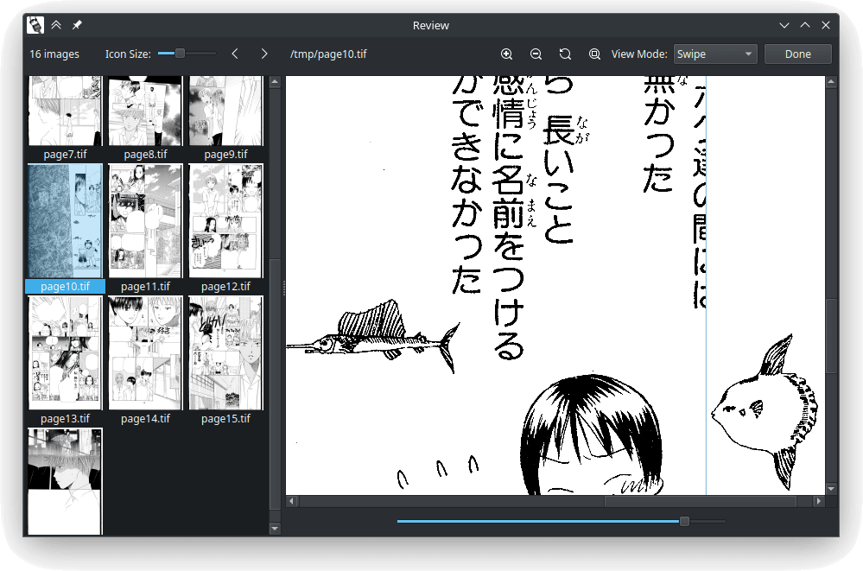This screenshot has width=863, height=571.
Task: Open the View Mode Swipe dropdown
Action: 715,54
